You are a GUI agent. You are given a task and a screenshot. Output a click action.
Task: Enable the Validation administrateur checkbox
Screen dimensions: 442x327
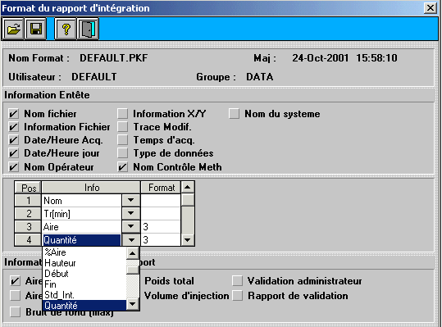tap(237, 281)
